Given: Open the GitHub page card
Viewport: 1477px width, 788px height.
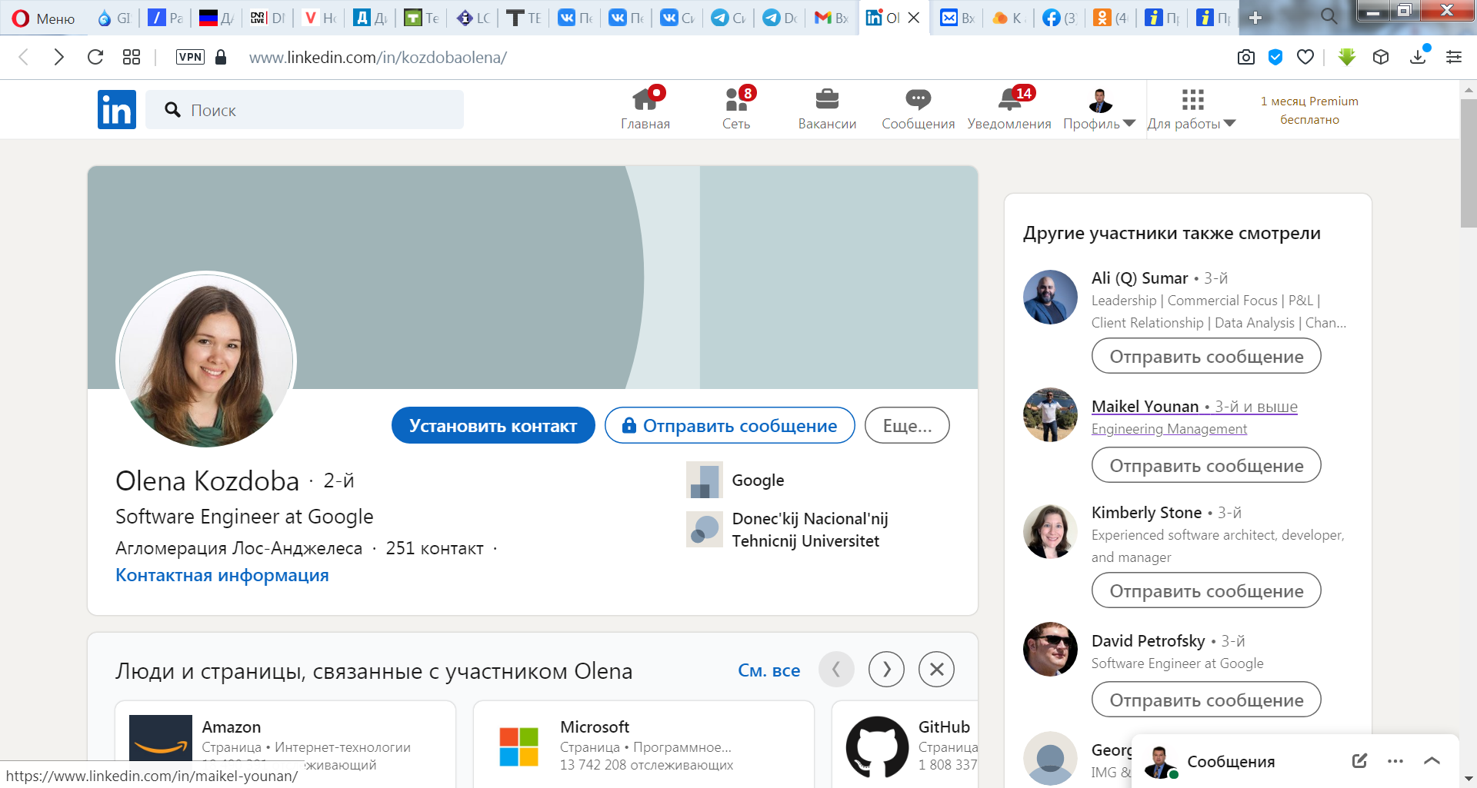Looking at the screenshot, I should [x=905, y=743].
